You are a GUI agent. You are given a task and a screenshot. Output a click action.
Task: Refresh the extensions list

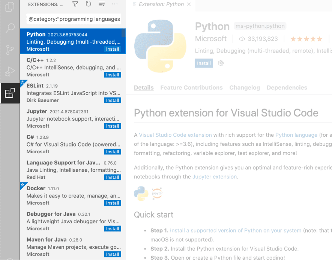88,4
